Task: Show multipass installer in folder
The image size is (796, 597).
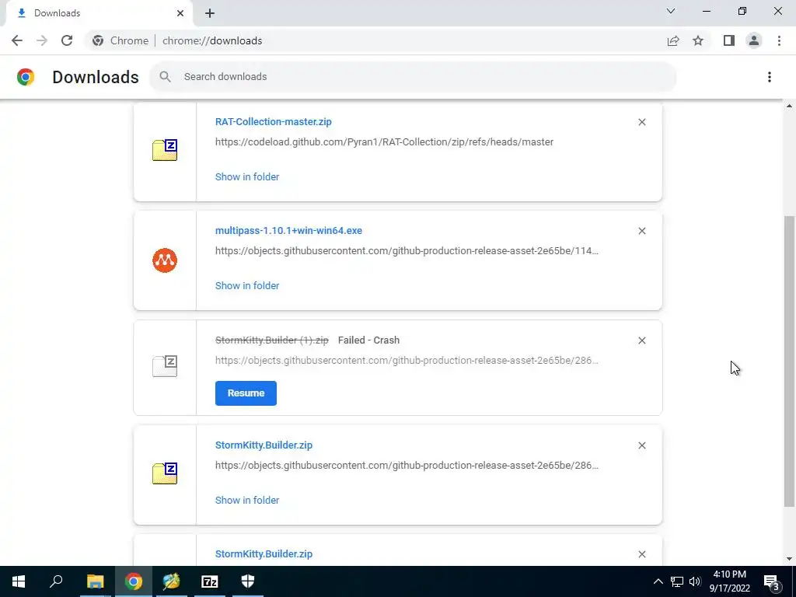Action: coord(247,286)
